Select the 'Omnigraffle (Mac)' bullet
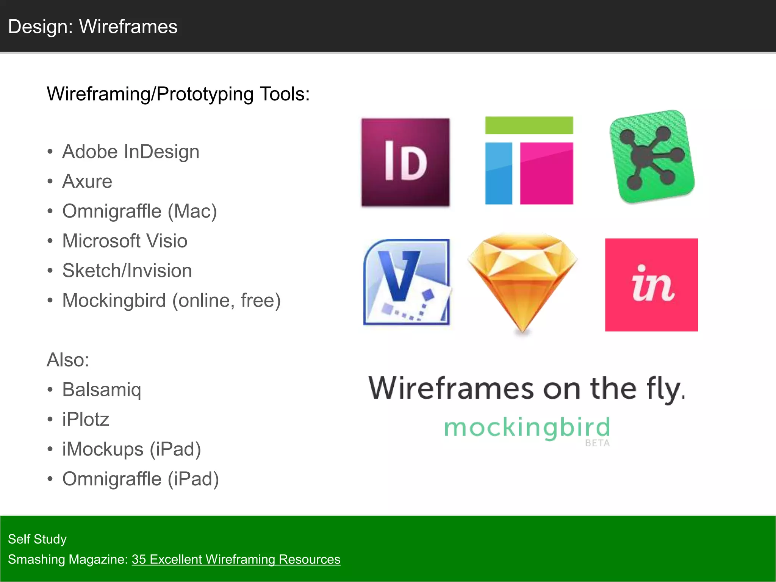The image size is (776, 582). coord(140,211)
